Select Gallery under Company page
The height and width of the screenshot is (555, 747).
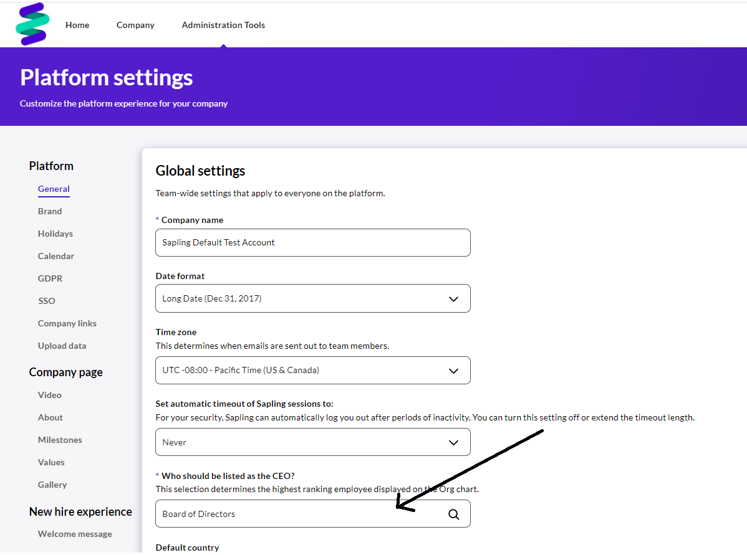(52, 485)
